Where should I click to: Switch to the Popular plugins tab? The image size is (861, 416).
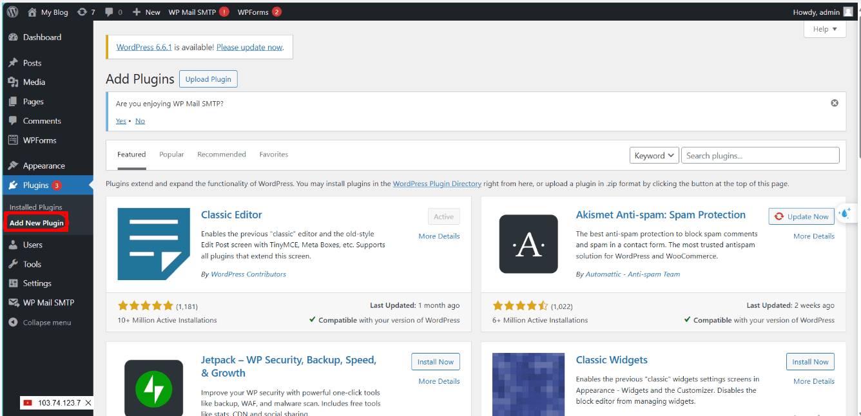coord(171,155)
